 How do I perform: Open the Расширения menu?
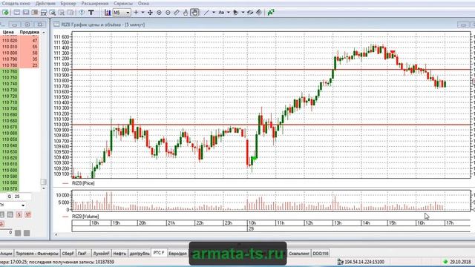(95, 3)
